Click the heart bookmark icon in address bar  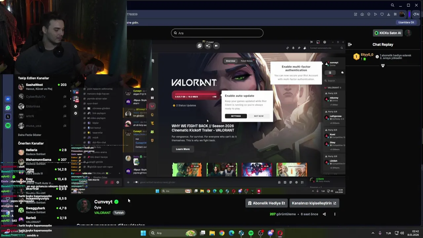pyautogui.click(x=382, y=14)
